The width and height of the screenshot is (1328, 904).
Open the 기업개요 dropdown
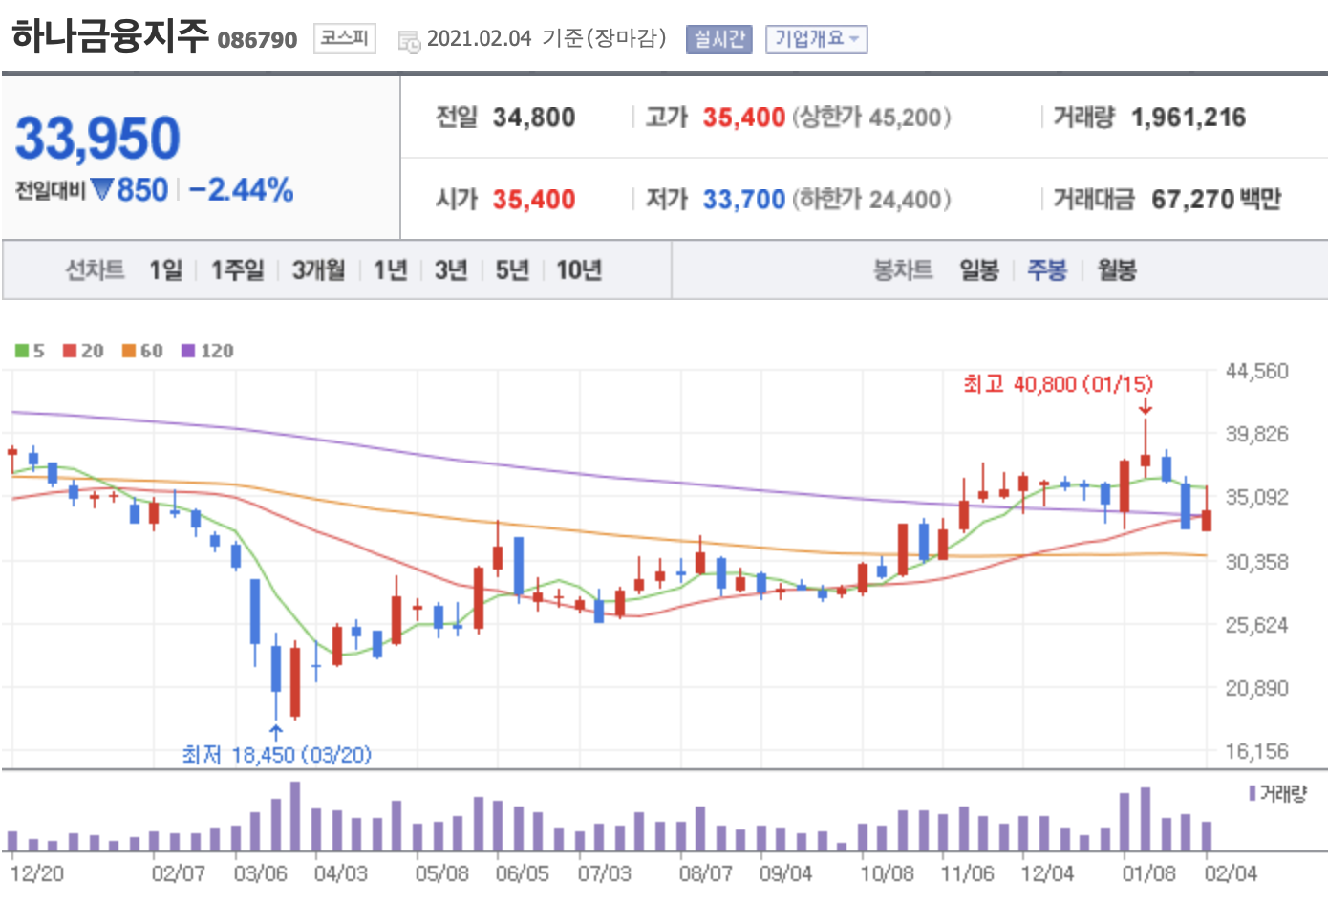816,39
